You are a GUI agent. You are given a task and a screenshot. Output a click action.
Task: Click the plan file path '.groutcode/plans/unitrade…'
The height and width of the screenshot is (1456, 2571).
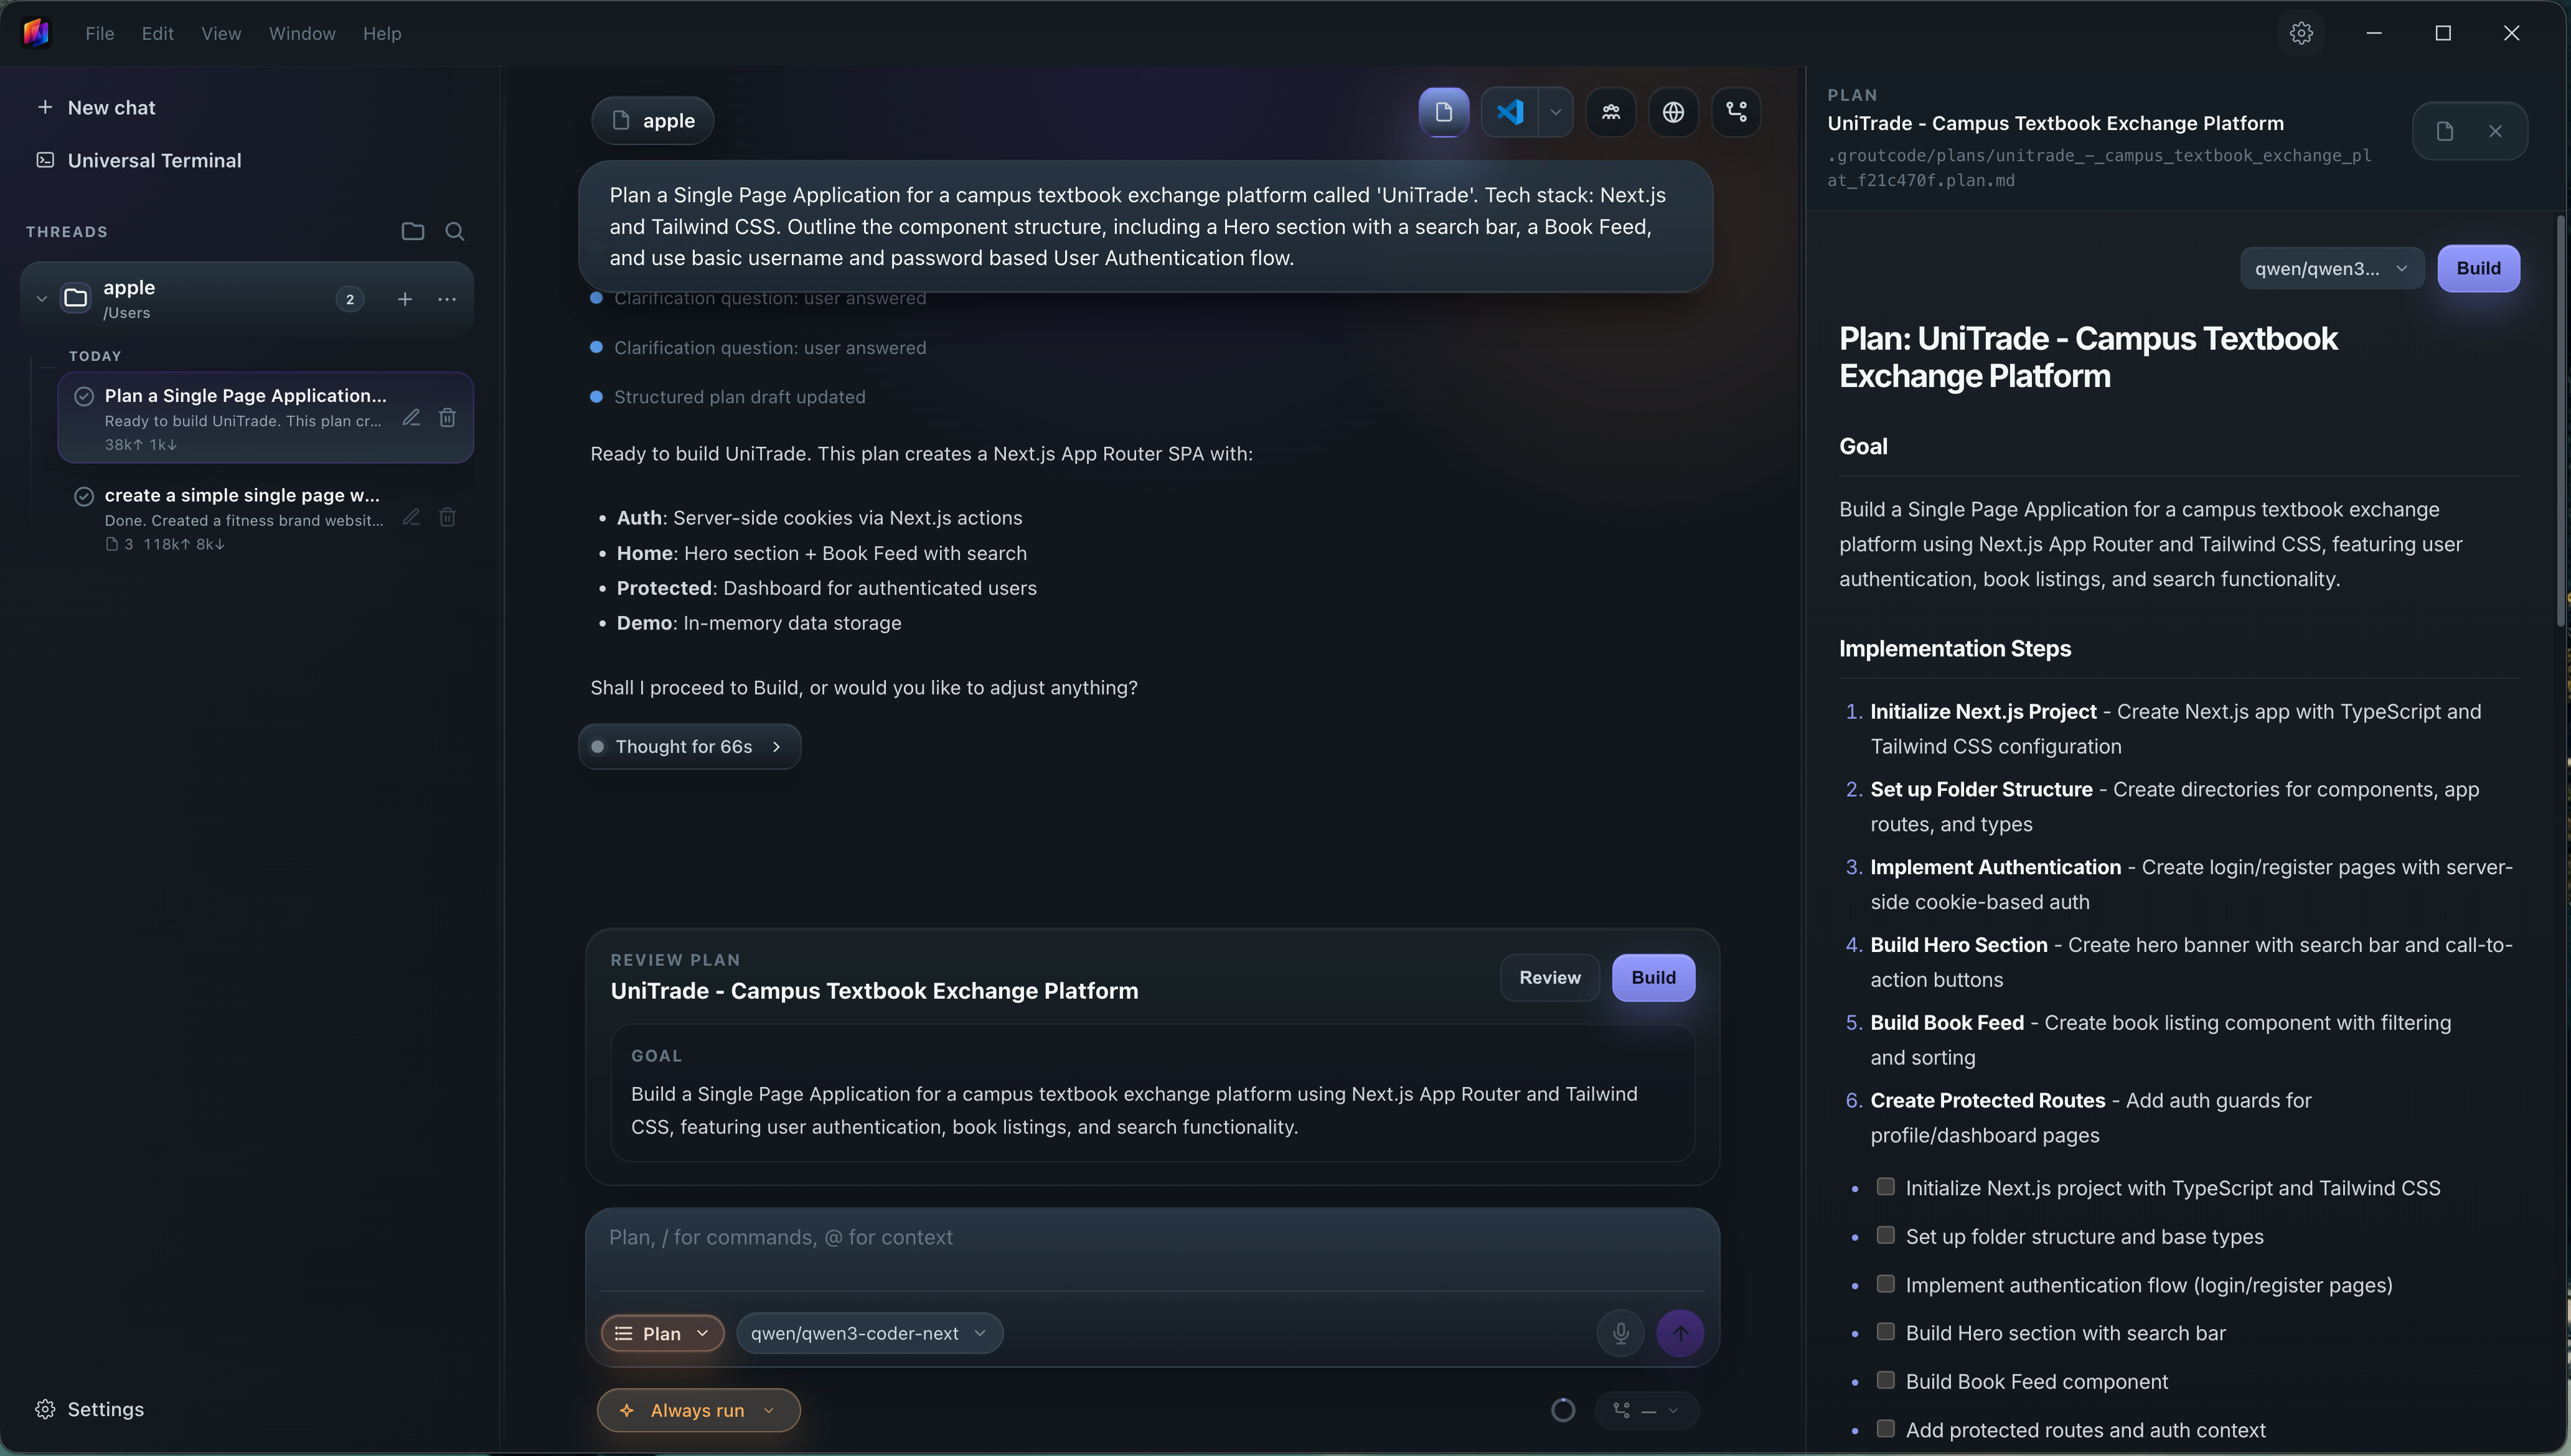pos(2099,168)
